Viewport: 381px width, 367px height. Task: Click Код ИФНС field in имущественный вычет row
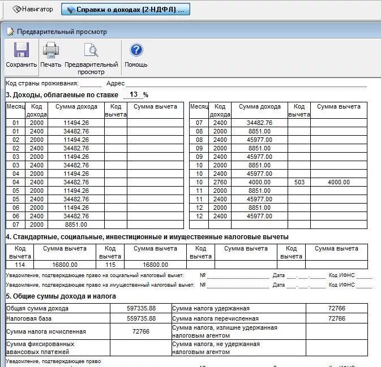pyautogui.click(x=364, y=285)
